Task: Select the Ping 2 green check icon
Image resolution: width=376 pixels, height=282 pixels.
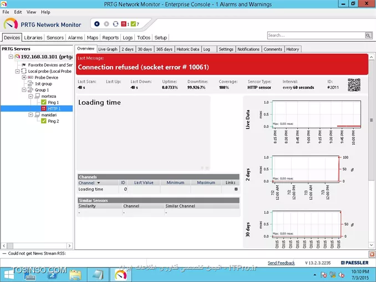Action: point(44,121)
